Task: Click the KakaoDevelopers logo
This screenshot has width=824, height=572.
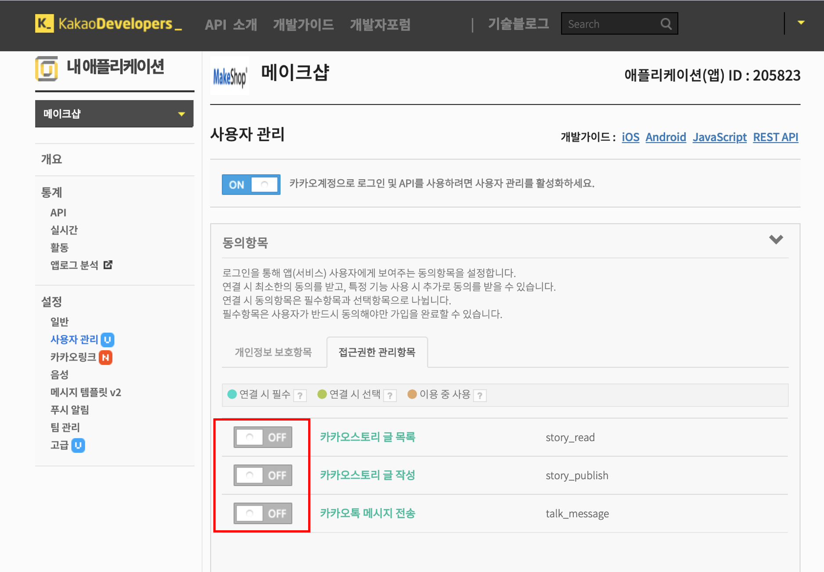Action: 108,24
